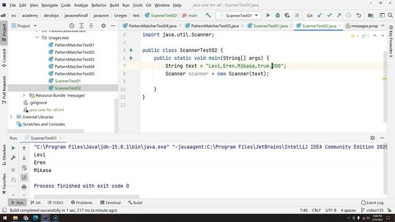This screenshot has width=395, height=222.
Task: Open the Refactor menu
Action: coord(99,5)
